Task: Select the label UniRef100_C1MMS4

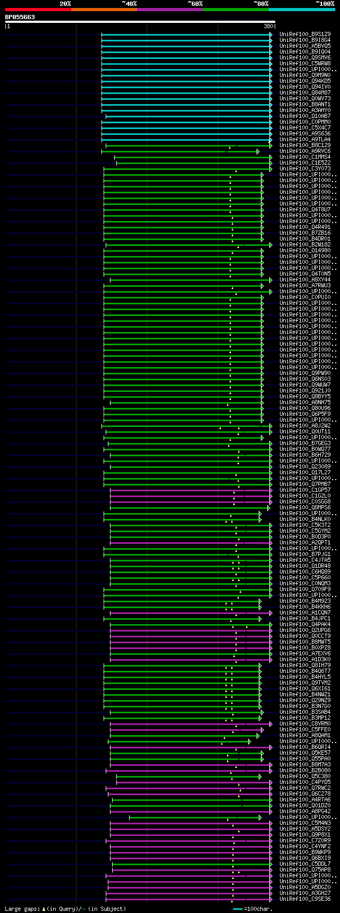Action: 305,157
